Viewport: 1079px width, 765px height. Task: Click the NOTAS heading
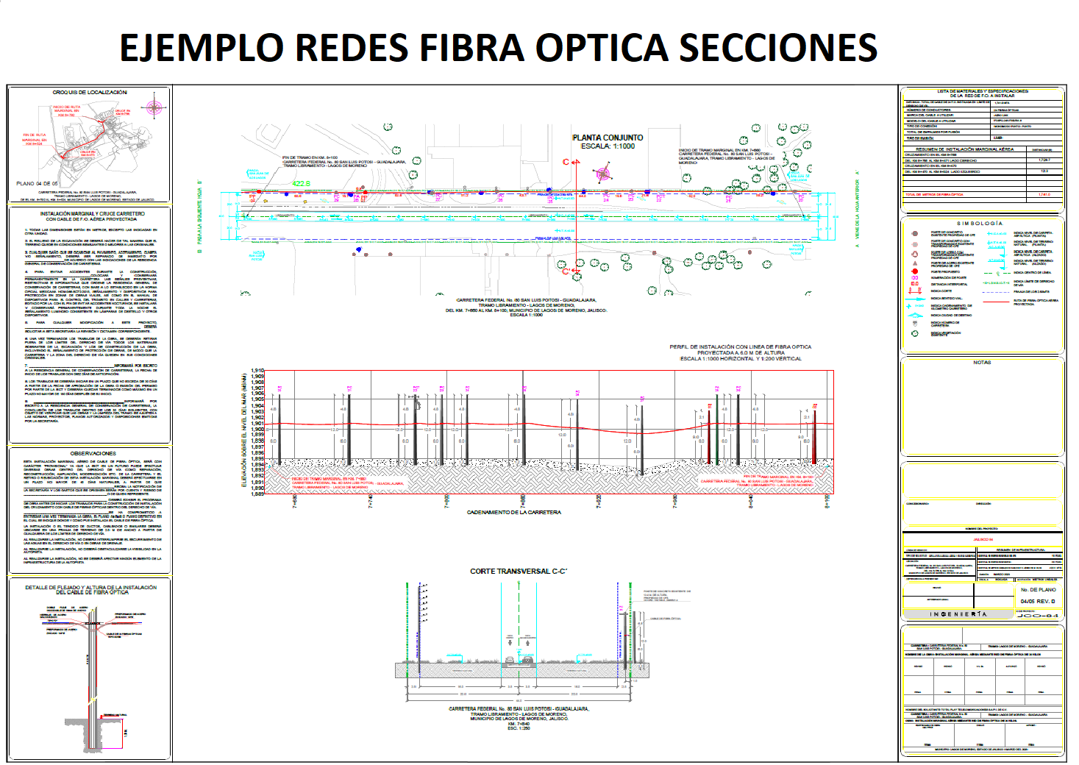[982, 363]
